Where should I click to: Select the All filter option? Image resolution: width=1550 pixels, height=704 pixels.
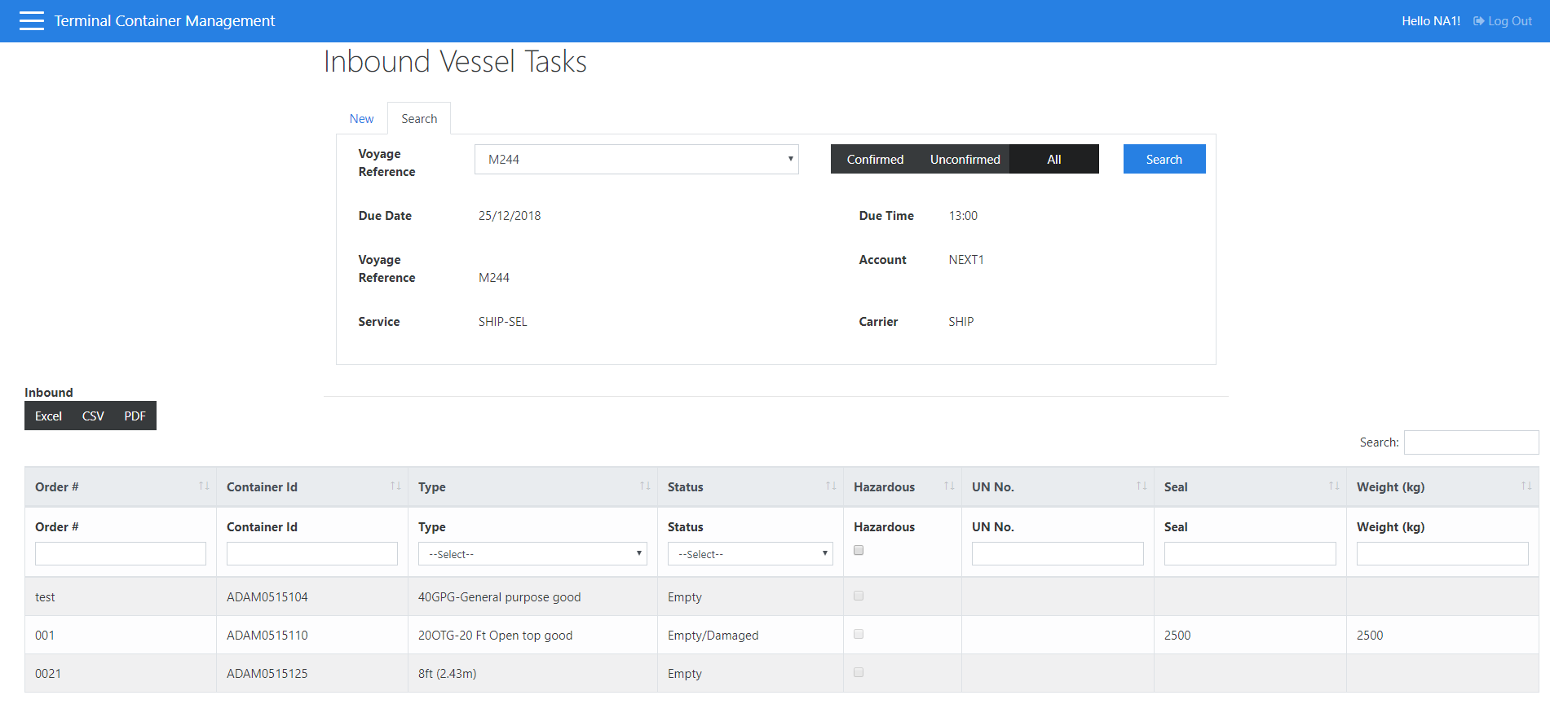pyautogui.click(x=1054, y=159)
